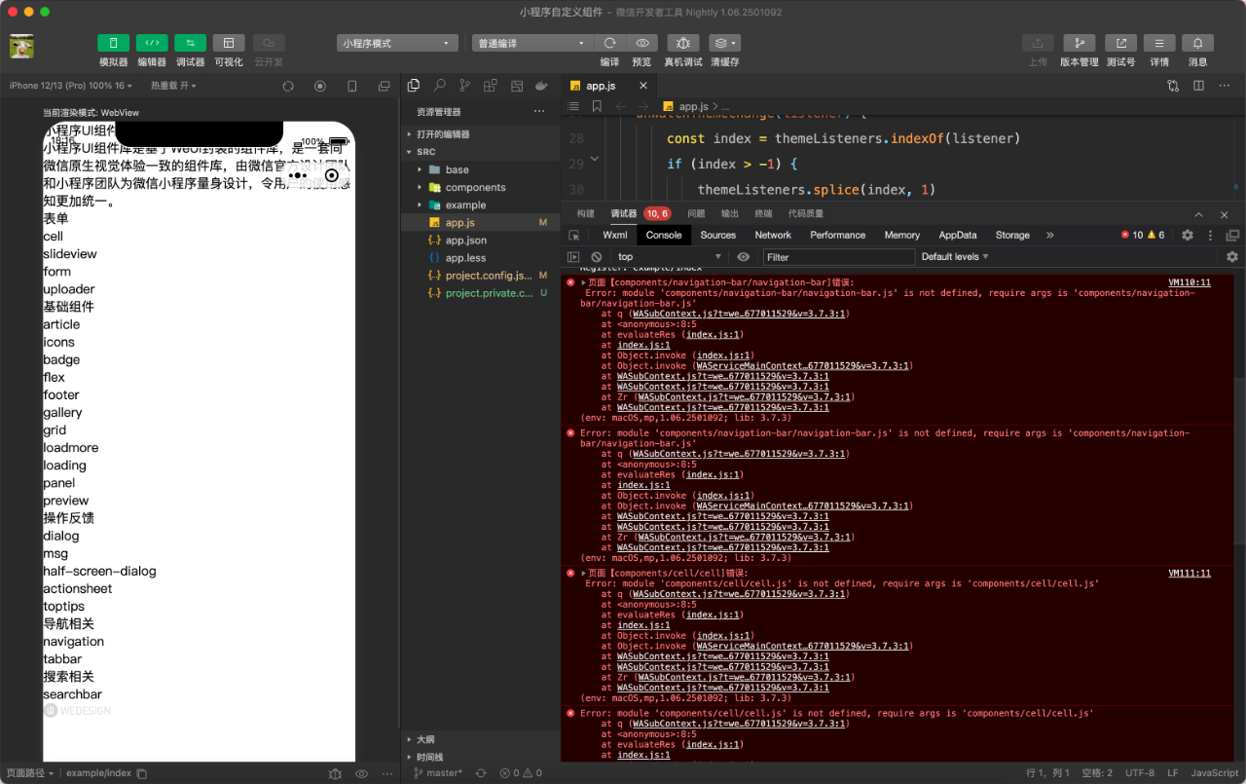The width and height of the screenshot is (1246, 784).
Task: Toggle the console live expression eye
Action: (x=744, y=257)
